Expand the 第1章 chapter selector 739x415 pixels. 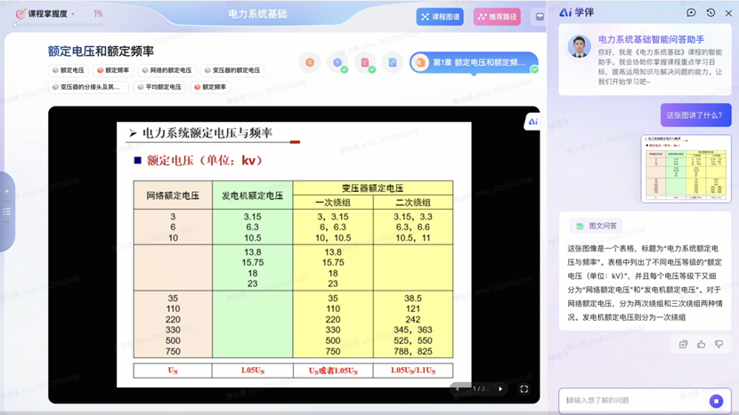pyautogui.click(x=474, y=63)
